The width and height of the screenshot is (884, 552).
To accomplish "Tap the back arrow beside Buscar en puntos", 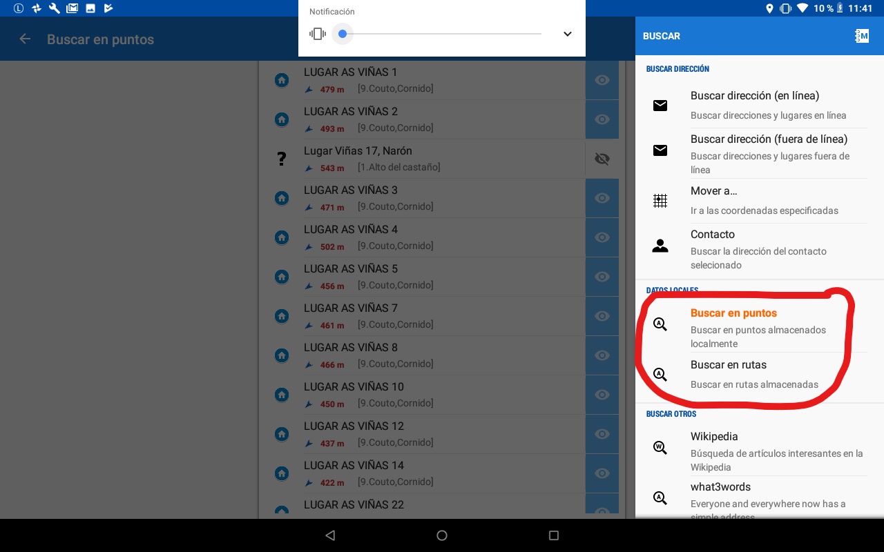I will [26, 39].
